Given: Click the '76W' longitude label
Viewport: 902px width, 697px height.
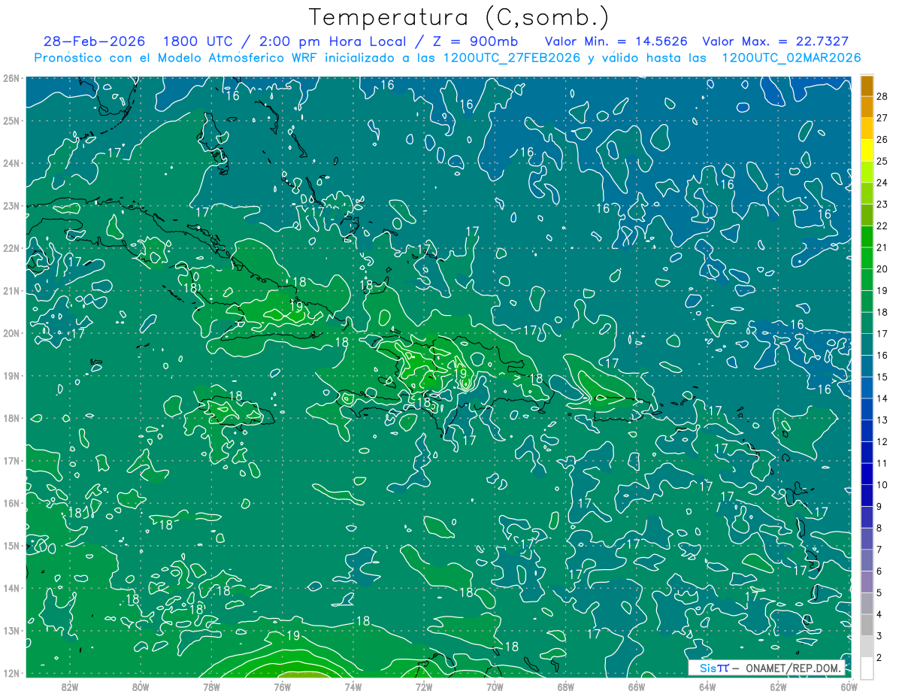Looking at the screenshot, I should click(x=282, y=686).
